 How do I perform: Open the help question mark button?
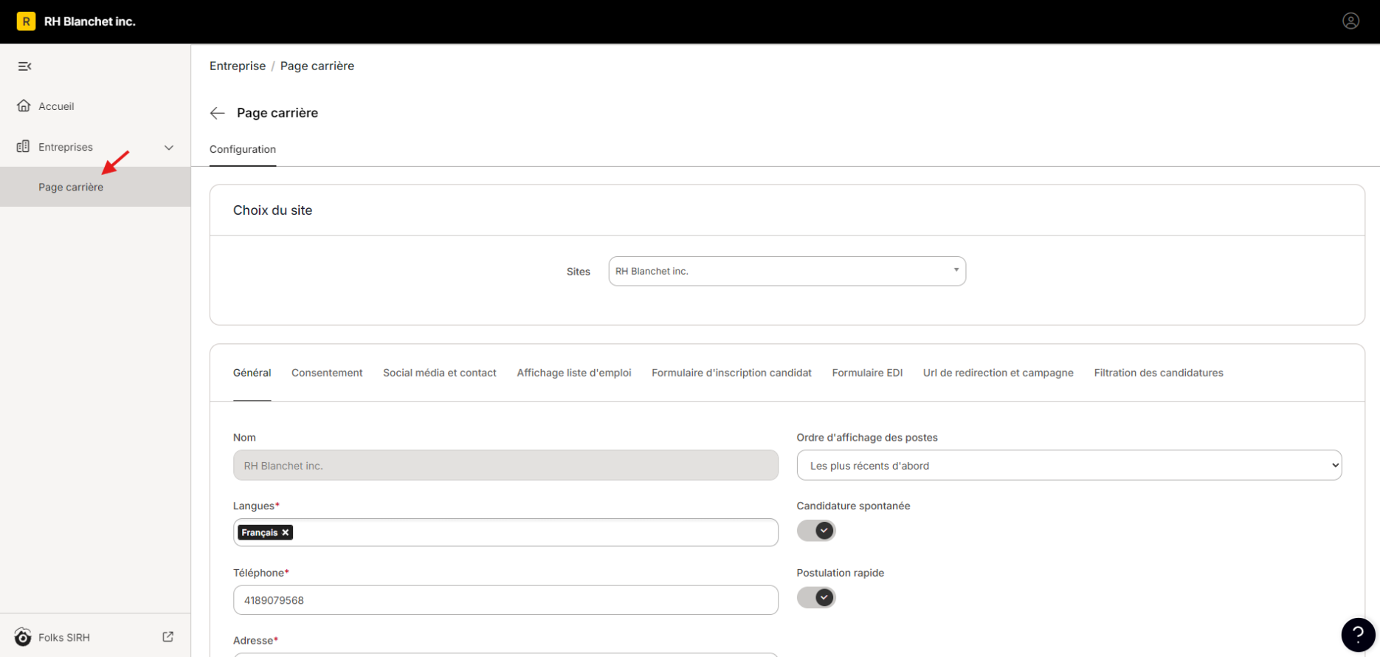[1358, 635]
